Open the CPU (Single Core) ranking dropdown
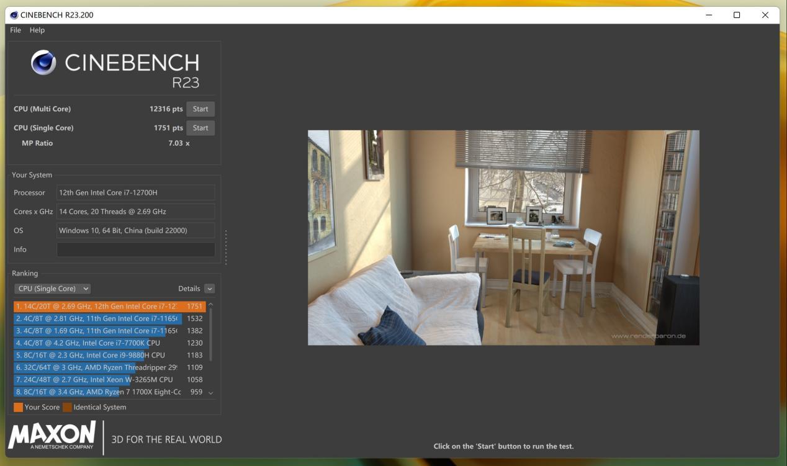This screenshot has width=787, height=466. coord(53,289)
